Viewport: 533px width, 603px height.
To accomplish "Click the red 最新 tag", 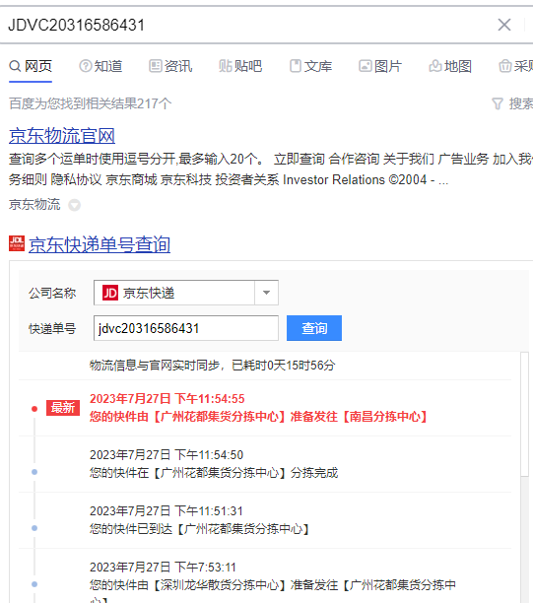I will pos(63,408).
